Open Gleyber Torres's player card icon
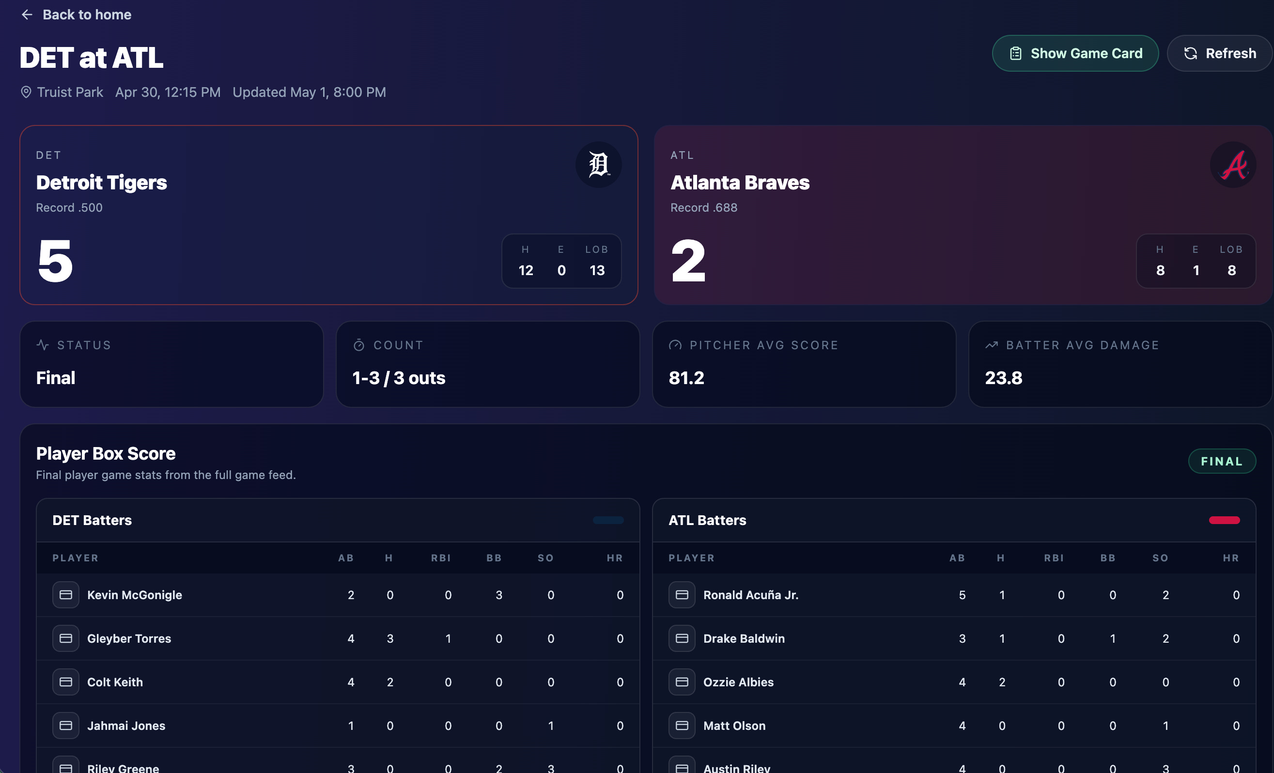1274x773 pixels. pos(66,638)
